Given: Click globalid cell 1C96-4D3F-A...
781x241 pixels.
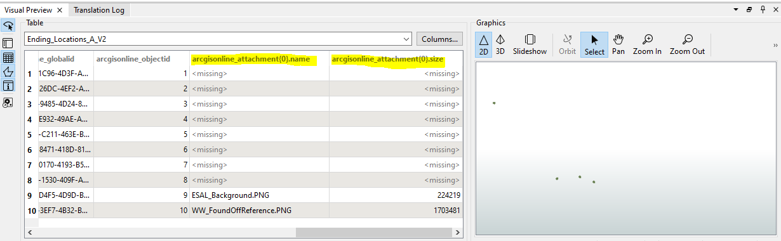Looking at the screenshot, I should [66, 74].
